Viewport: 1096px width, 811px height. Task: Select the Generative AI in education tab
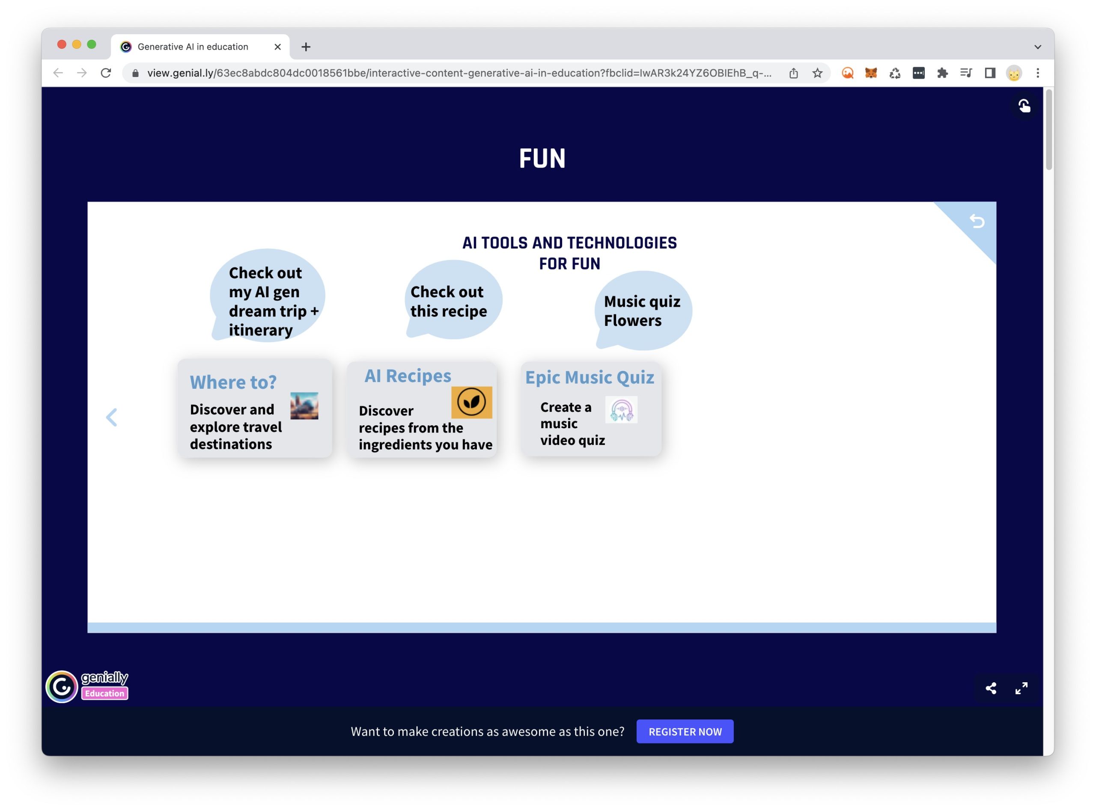point(193,47)
